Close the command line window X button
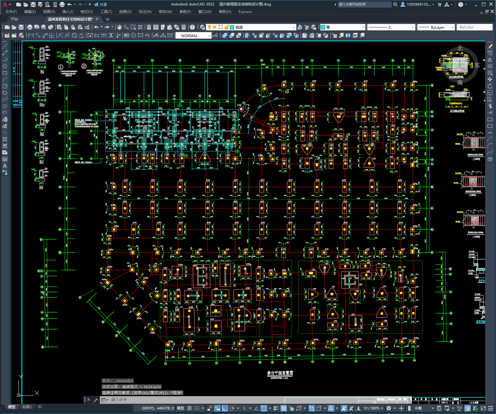 89,400
